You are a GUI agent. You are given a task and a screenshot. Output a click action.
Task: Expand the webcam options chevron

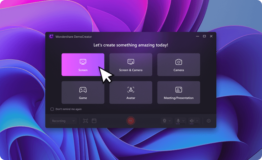(x=170, y=121)
